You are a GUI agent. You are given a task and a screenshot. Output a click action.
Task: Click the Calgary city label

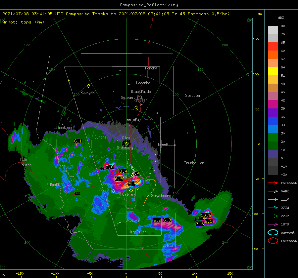pos(129,194)
